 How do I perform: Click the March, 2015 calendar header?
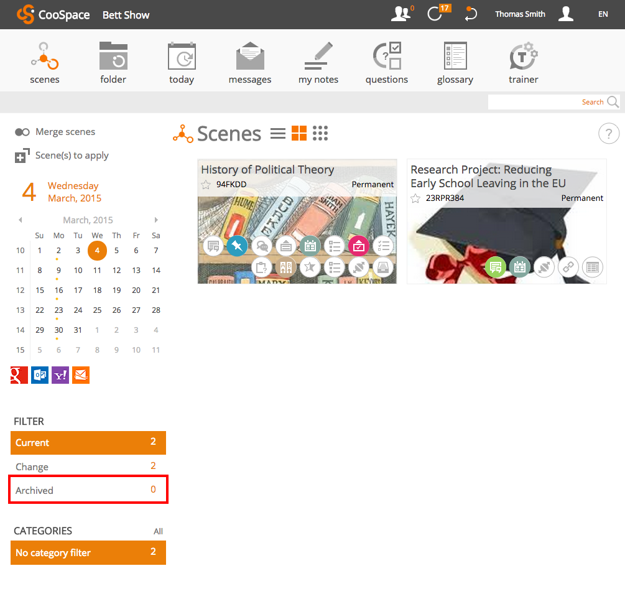pos(88,220)
